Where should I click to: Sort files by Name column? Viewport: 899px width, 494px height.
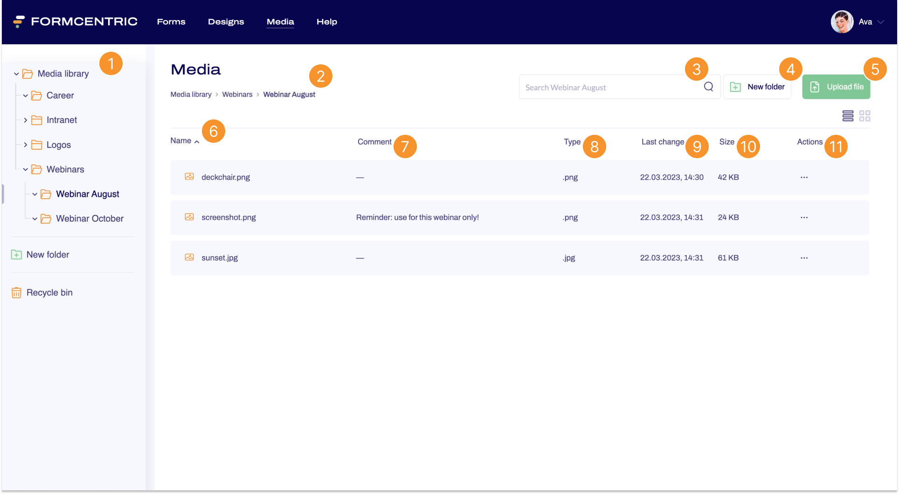click(181, 141)
